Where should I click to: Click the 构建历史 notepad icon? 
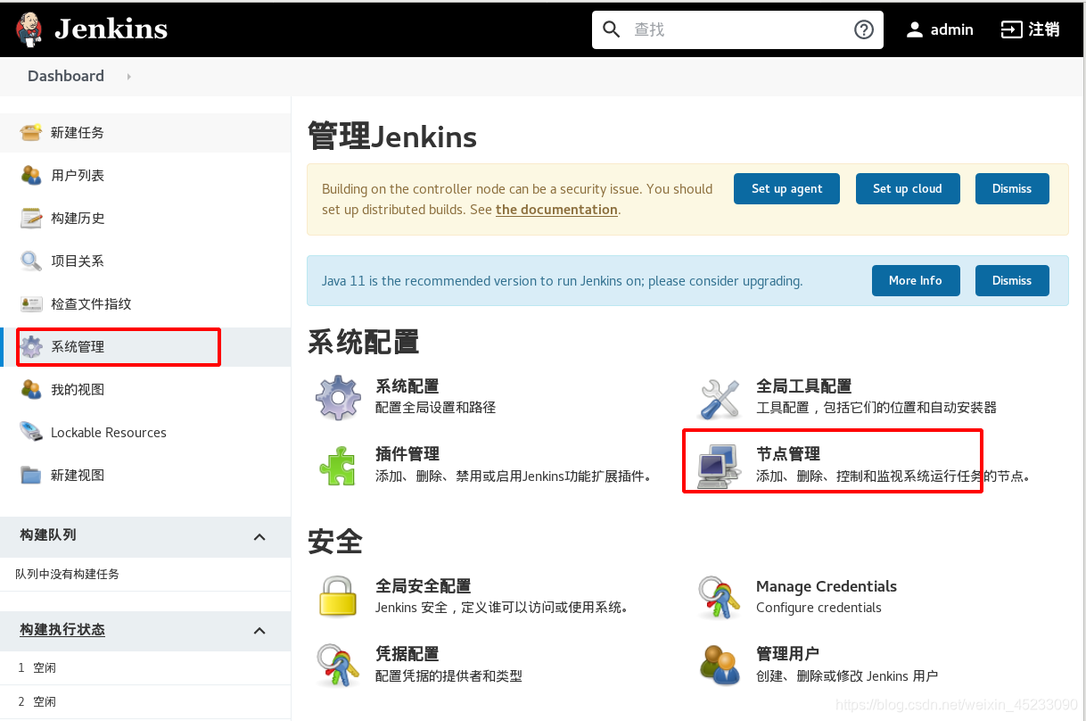click(x=31, y=218)
